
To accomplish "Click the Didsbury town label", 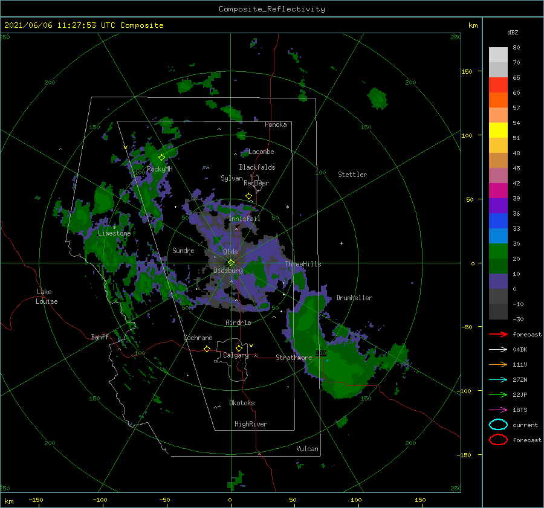I will coord(228,271).
